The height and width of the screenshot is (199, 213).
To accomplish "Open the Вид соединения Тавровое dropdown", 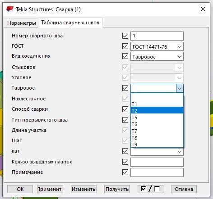I will point(157,57).
